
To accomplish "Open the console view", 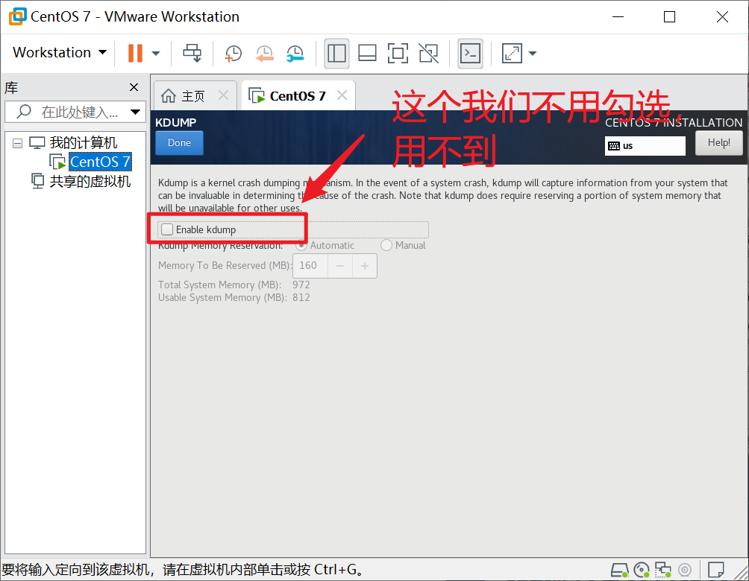I will click(x=471, y=53).
